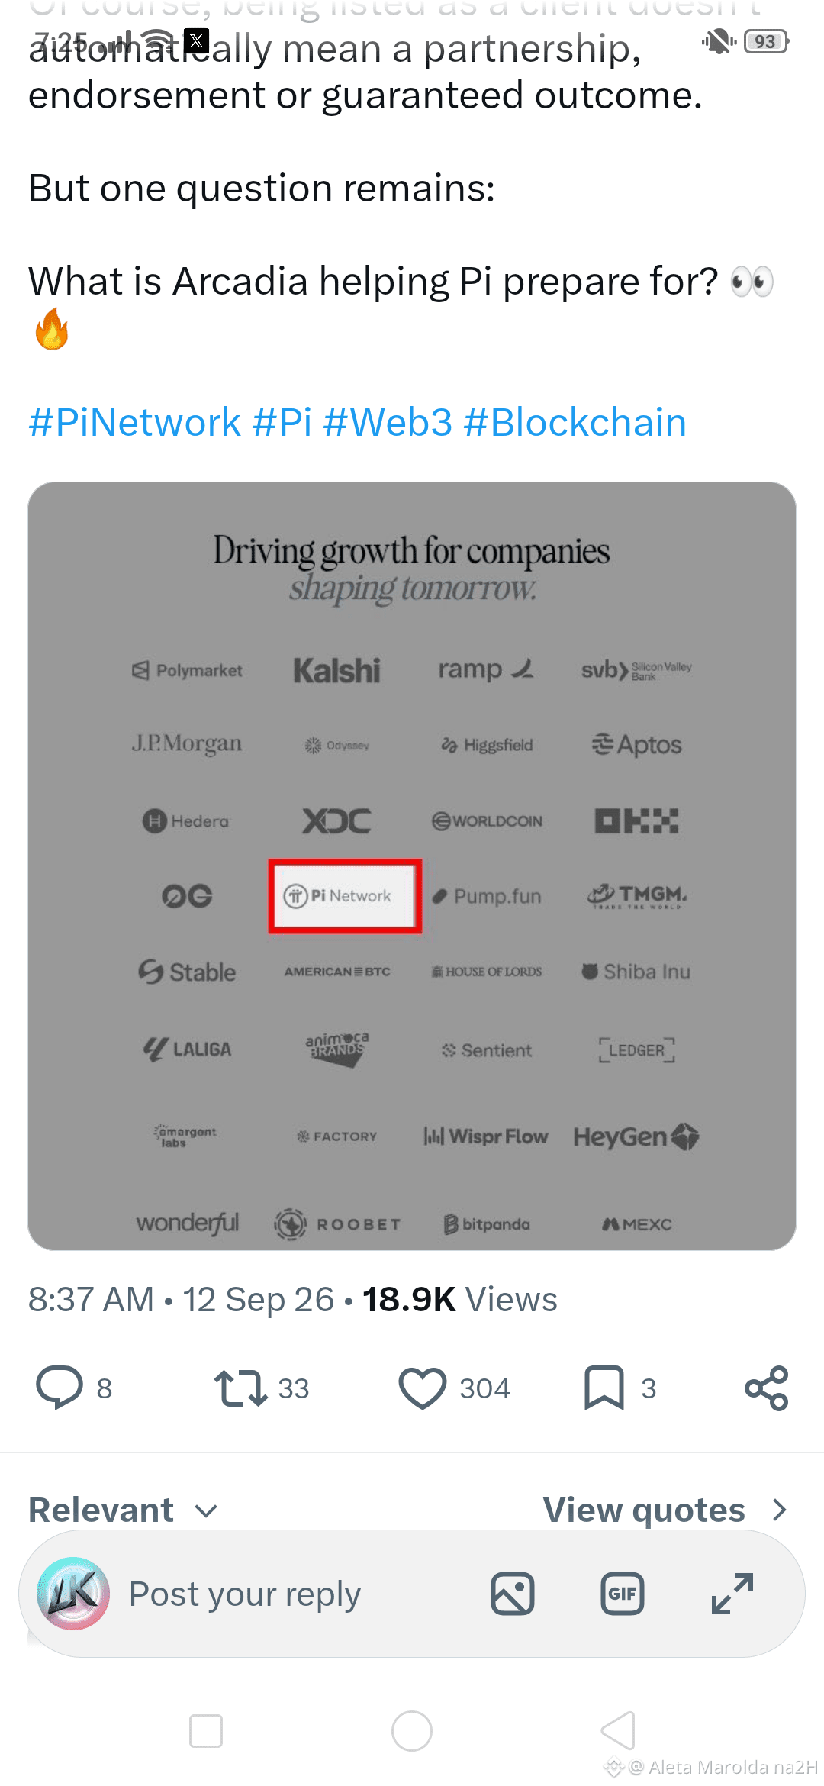The width and height of the screenshot is (824, 1786).
Task: Open the client logos image
Action: click(x=412, y=866)
